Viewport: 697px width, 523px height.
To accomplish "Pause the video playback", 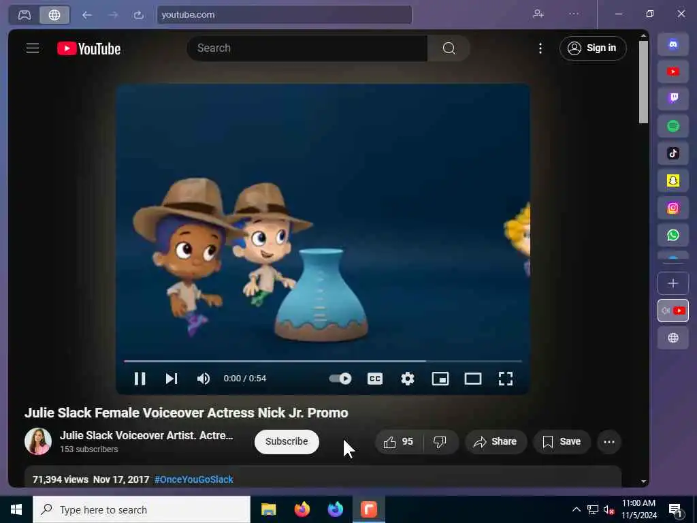I will coord(140,379).
